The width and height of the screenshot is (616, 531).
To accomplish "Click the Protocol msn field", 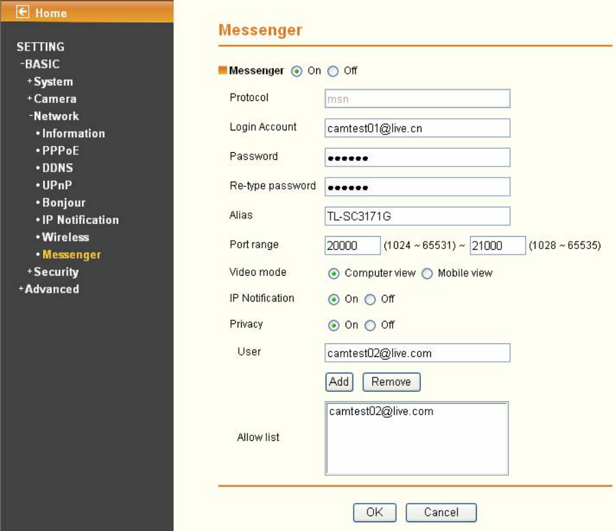I will tap(417, 98).
